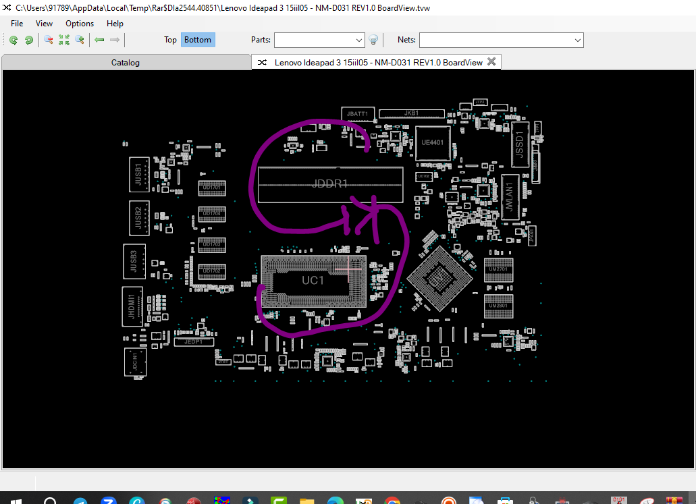The width and height of the screenshot is (696, 504).
Task: Select the JBATT1 battery connector
Action: pyautogui.click(x=358, y=113)
